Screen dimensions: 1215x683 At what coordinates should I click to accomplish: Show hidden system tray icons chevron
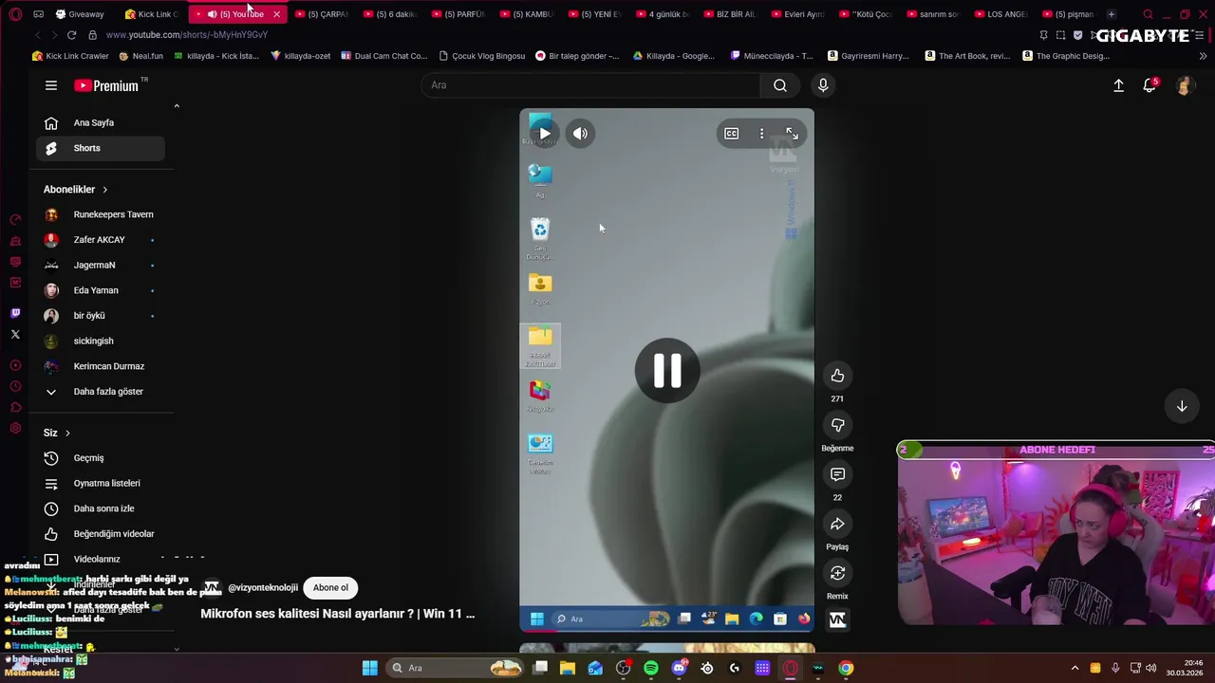coord(1075,668)
